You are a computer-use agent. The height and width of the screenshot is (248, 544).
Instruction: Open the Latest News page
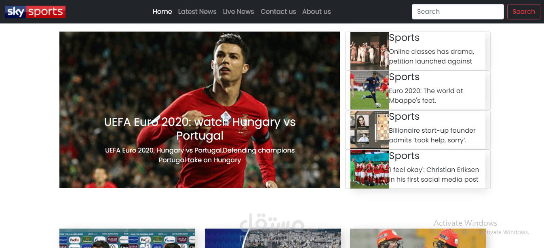point(197,12)
